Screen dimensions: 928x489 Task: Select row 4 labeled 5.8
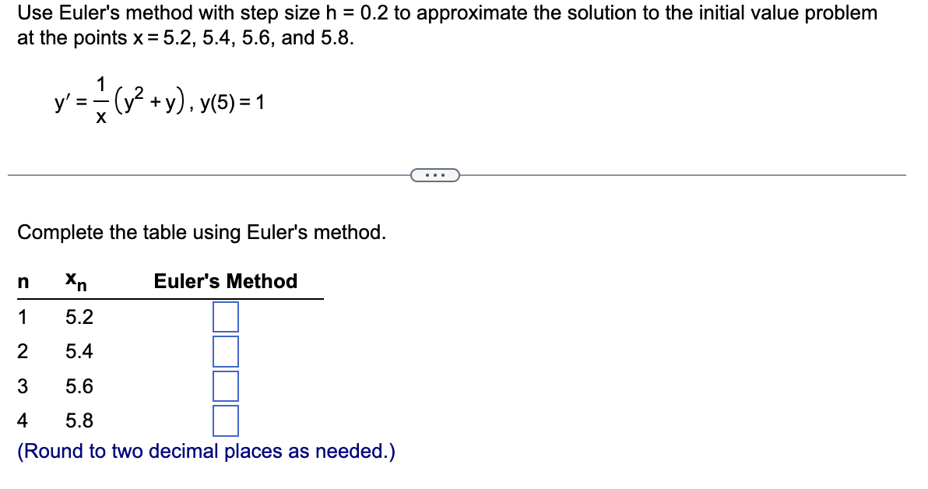click(x=78, y=420)
